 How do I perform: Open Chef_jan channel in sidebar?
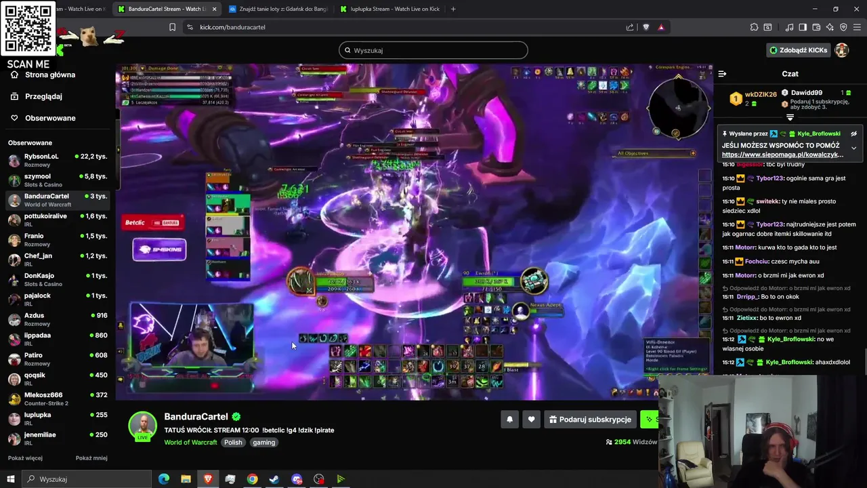coord(58,260)
